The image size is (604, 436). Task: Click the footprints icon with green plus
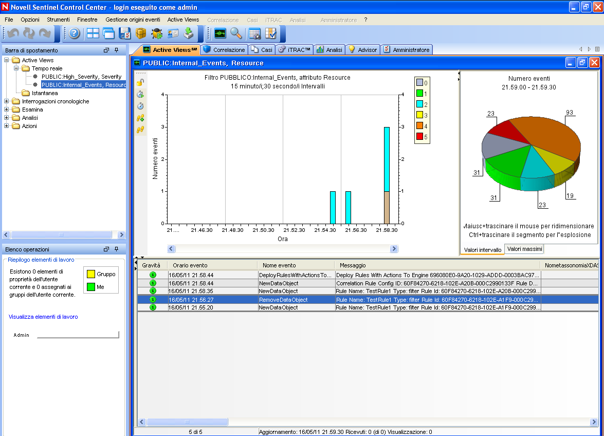coord(140,118)
